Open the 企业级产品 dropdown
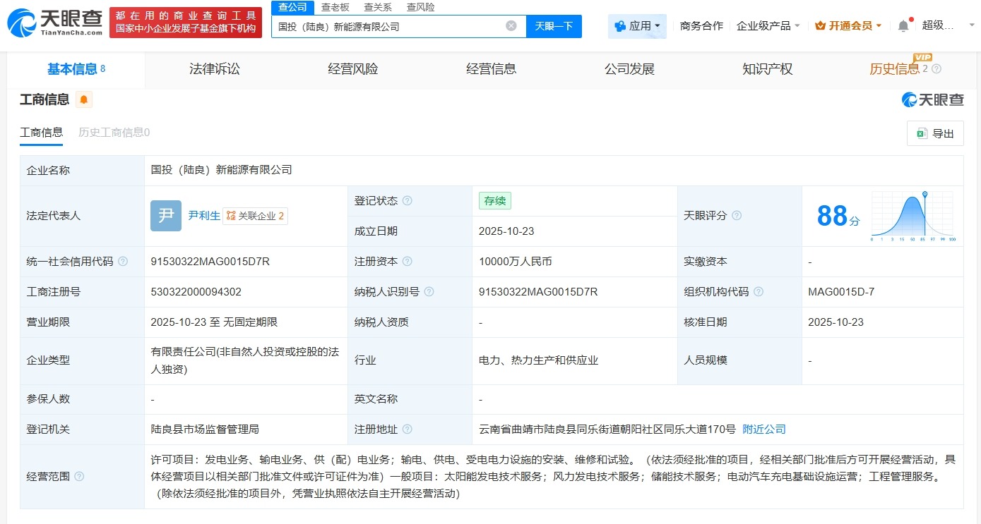The width and height of the screenshot is (981, 524). pos(767,24)
